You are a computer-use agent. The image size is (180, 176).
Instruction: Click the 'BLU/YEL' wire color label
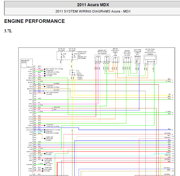(56, 90)
